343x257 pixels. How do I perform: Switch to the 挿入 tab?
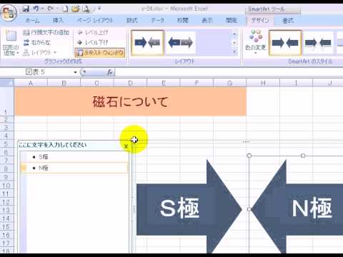pos(58,21)
